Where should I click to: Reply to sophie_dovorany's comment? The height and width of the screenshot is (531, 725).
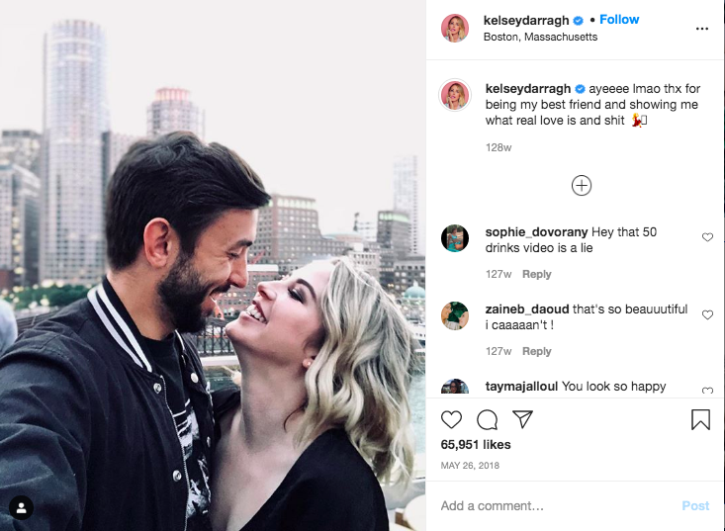point(536,274)
